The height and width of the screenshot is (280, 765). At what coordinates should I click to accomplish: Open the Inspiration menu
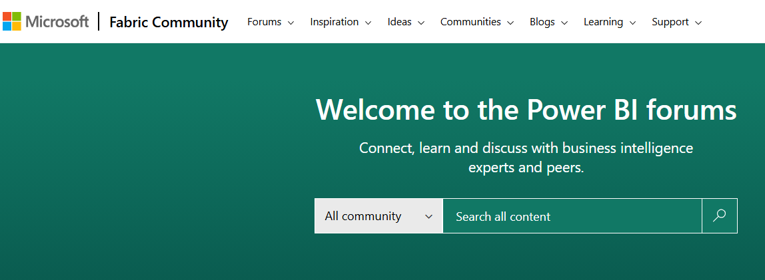click(x=341, y=22)
